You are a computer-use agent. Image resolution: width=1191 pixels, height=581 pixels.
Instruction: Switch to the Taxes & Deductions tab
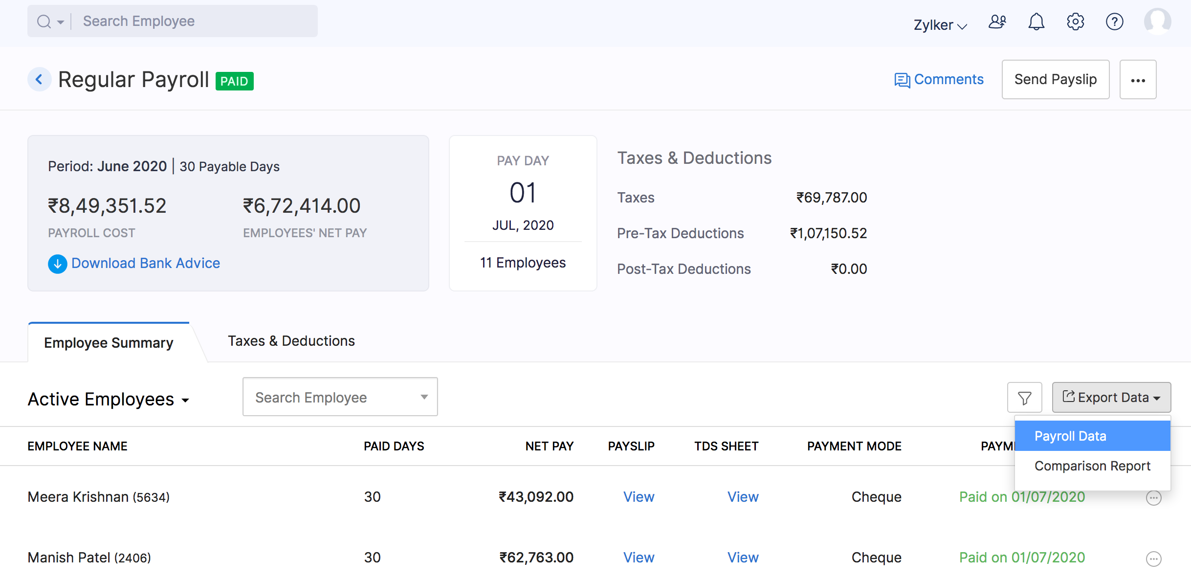pos(291,341)
